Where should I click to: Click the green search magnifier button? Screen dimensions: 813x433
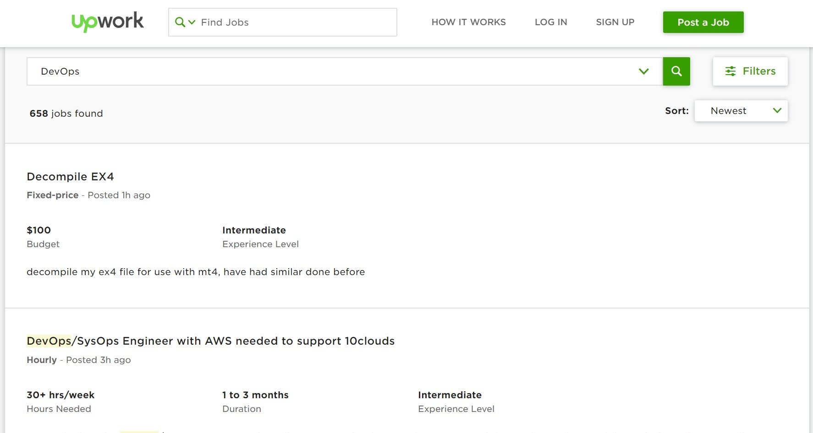click(x=676, y=71)
